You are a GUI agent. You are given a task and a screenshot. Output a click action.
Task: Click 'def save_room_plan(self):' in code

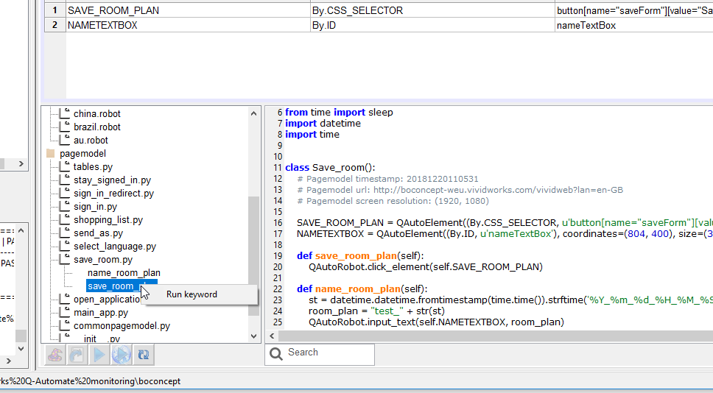360,256
